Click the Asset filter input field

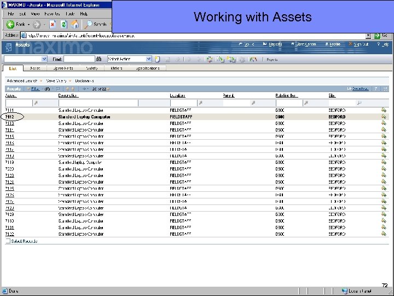coord(19,103)
